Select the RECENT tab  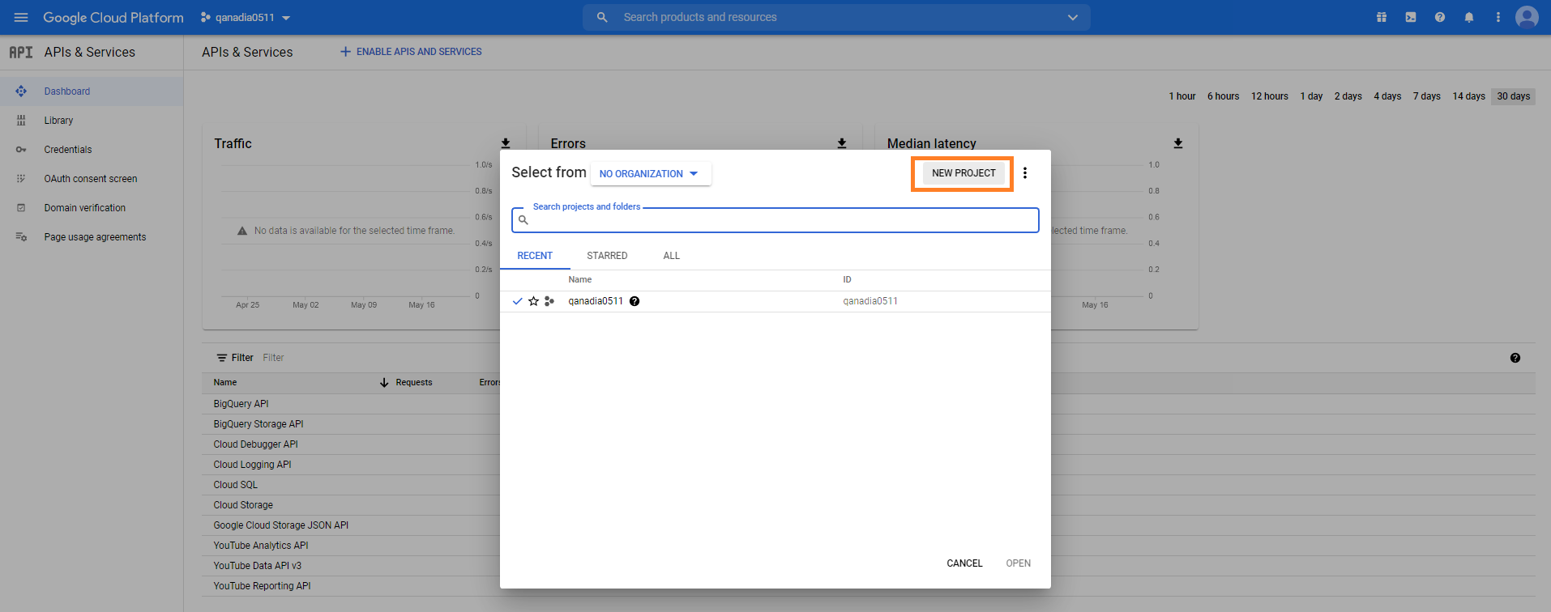[535, 256]
